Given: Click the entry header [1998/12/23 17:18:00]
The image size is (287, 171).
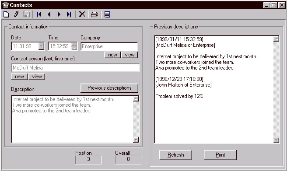Looking at the screenshot, I should point(179,79).
